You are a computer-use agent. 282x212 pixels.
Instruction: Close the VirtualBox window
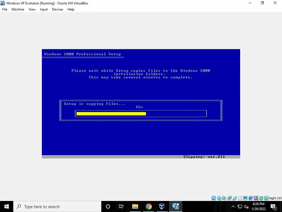tap(275, 3)
